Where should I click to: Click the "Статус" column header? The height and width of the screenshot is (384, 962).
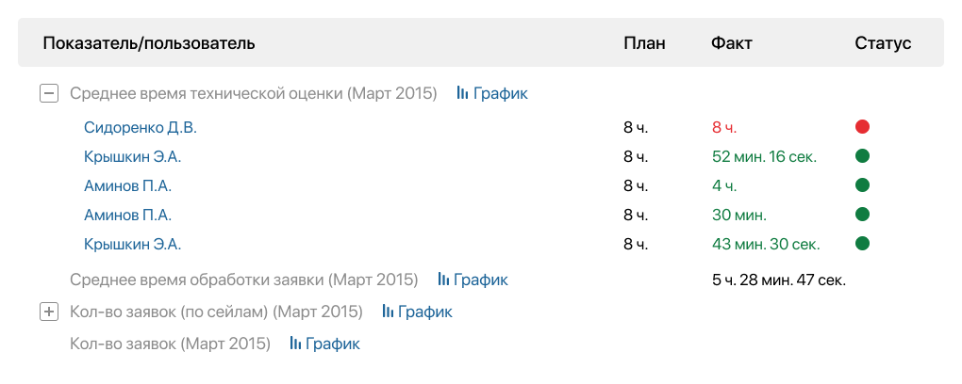pos(883,43)
